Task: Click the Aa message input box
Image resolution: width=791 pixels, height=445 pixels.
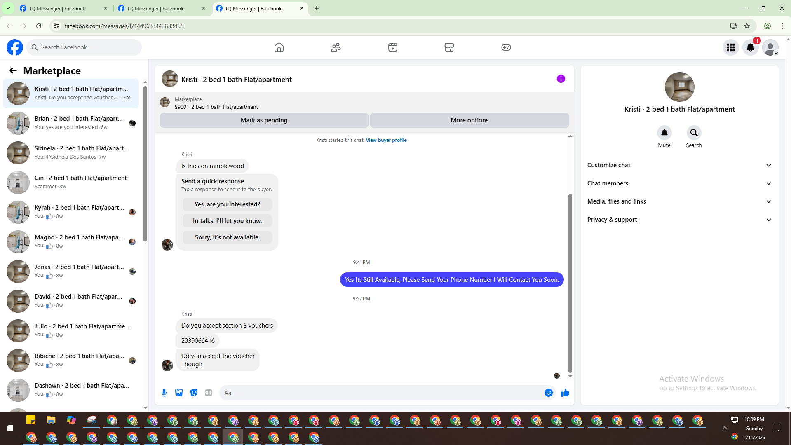Action: tap(381, 393)
